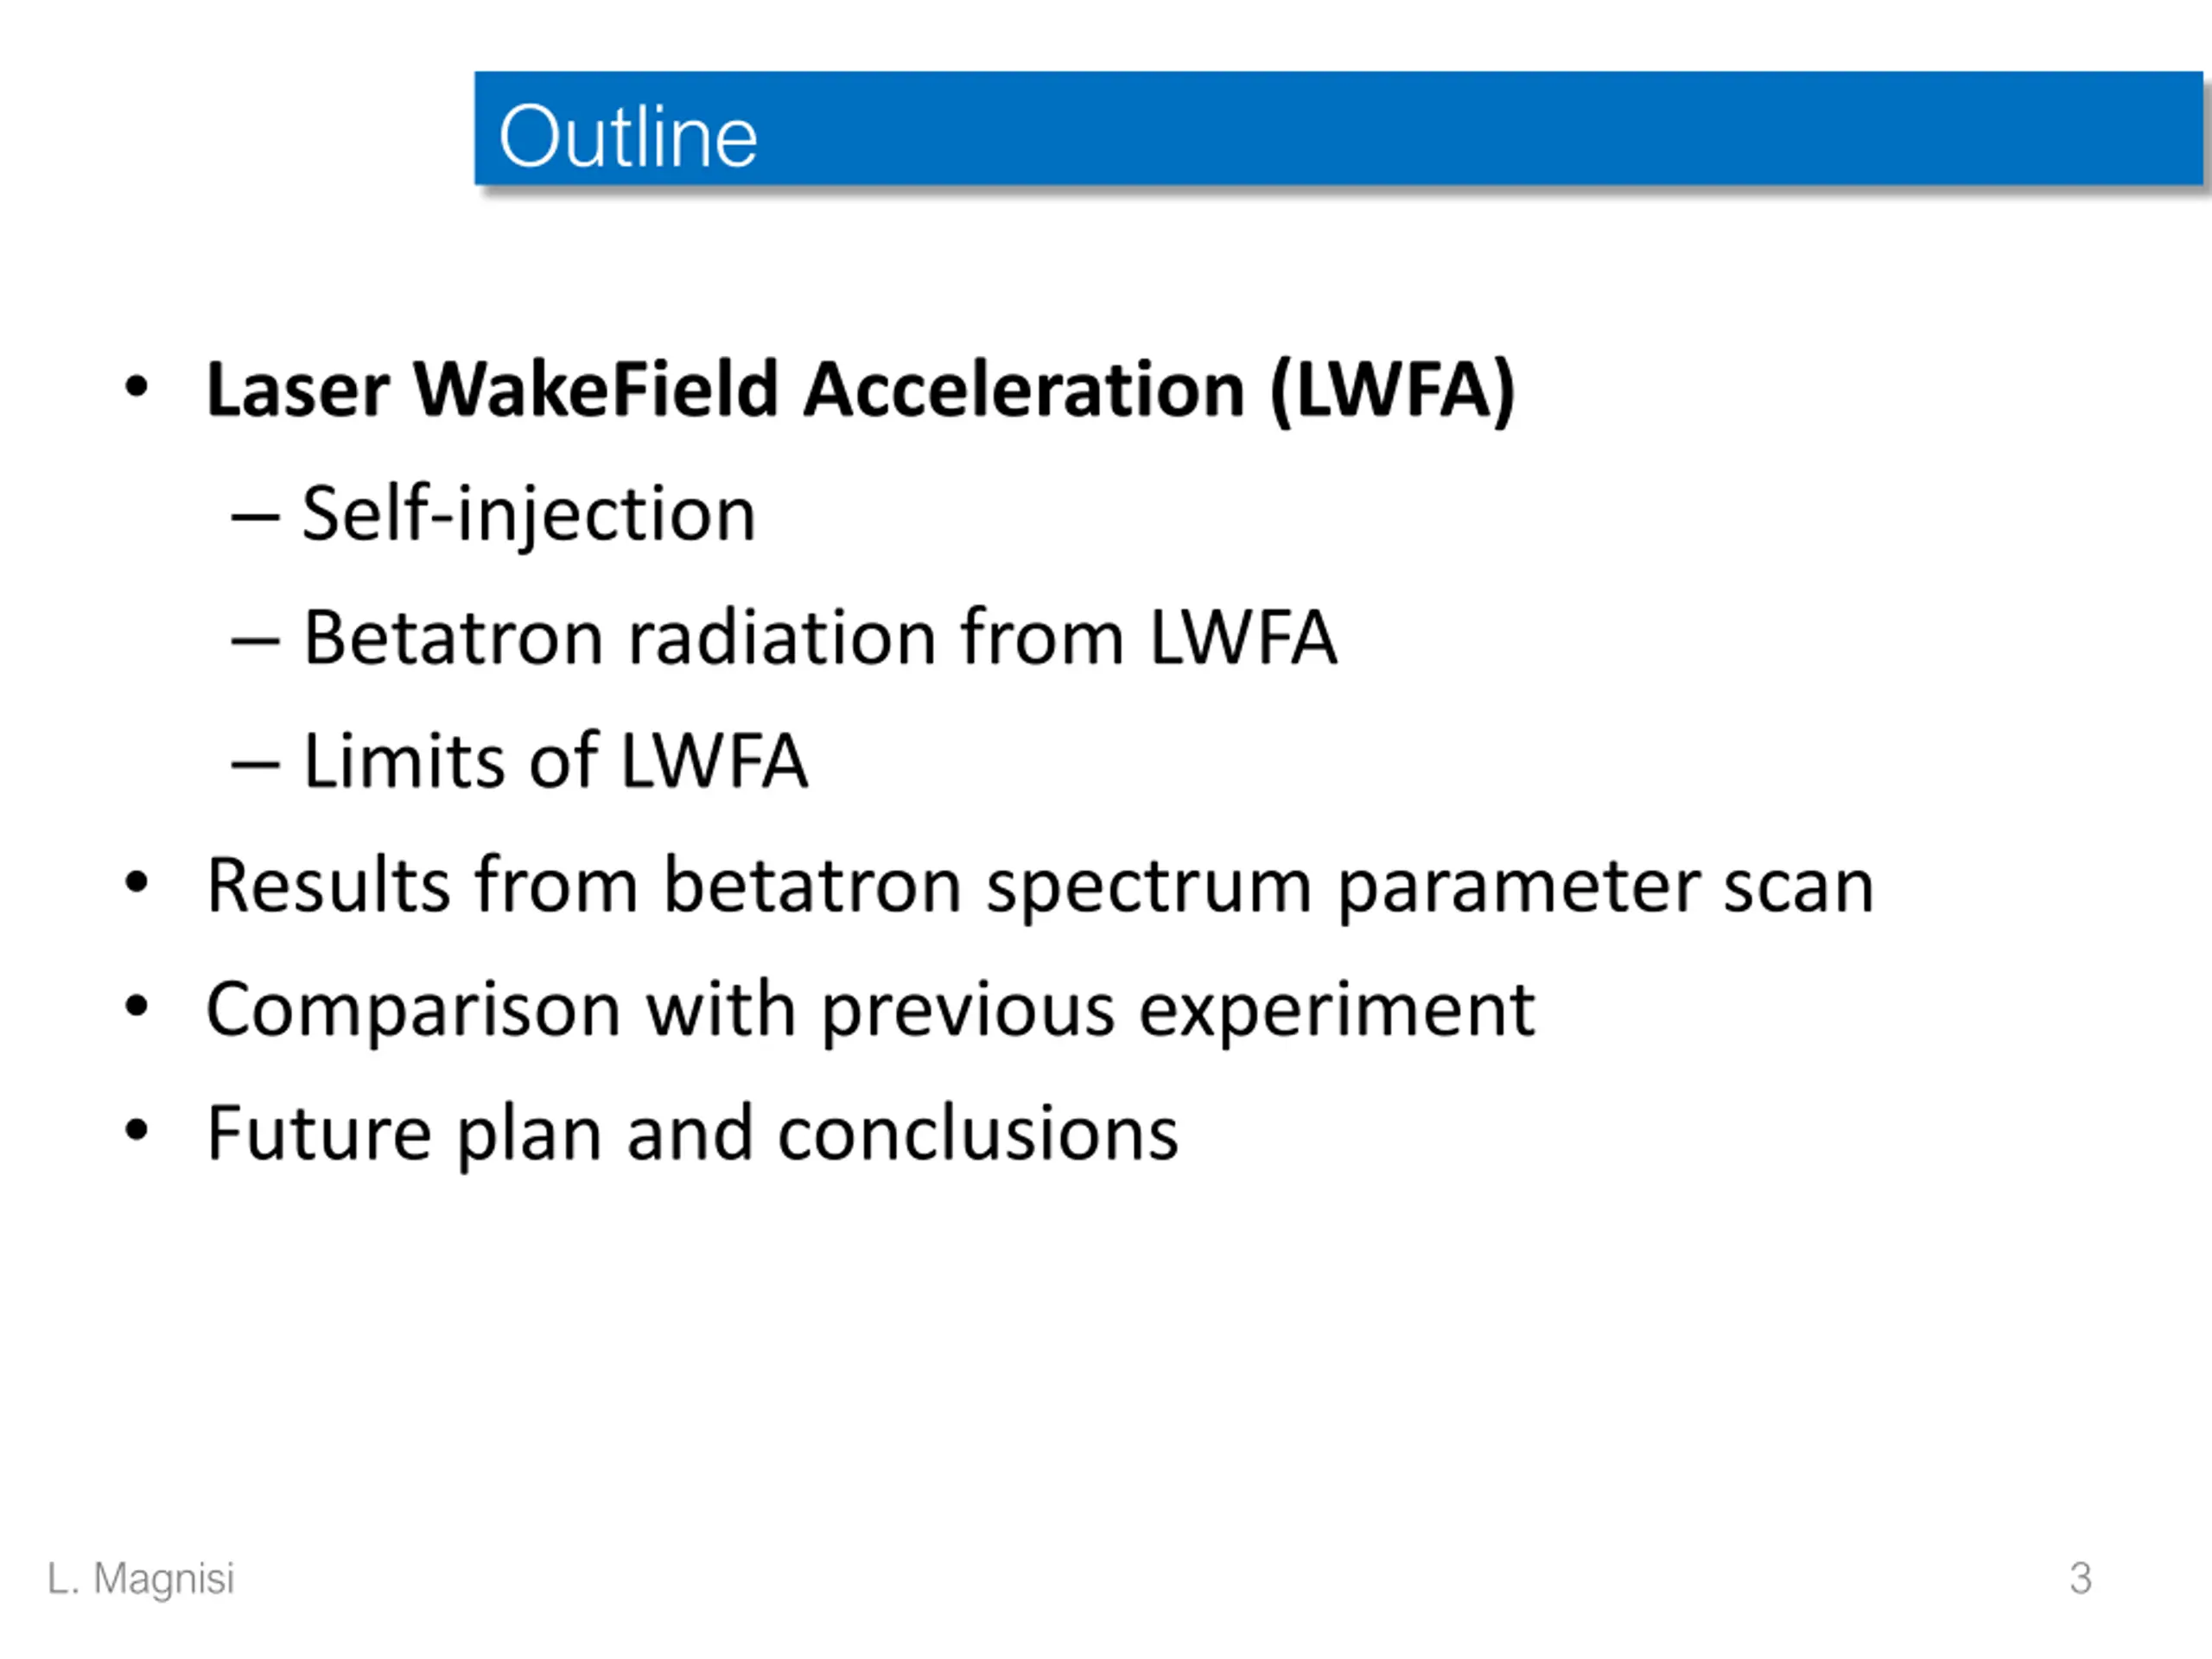Click the Limits of LWFA sub-item
The image size is (2212, 1659).
coord(555,762)
